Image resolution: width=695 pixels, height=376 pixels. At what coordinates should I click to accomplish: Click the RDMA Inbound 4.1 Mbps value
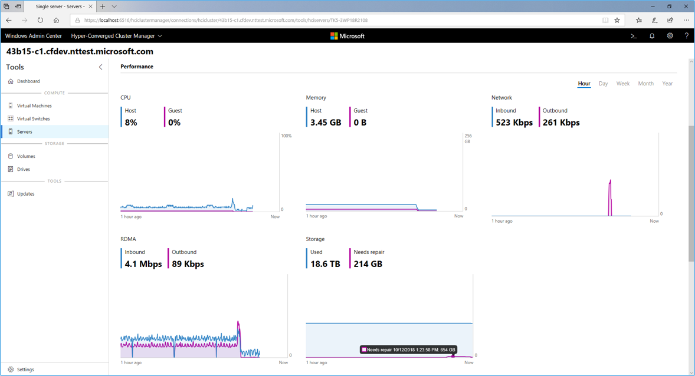(x=143, y=264)
